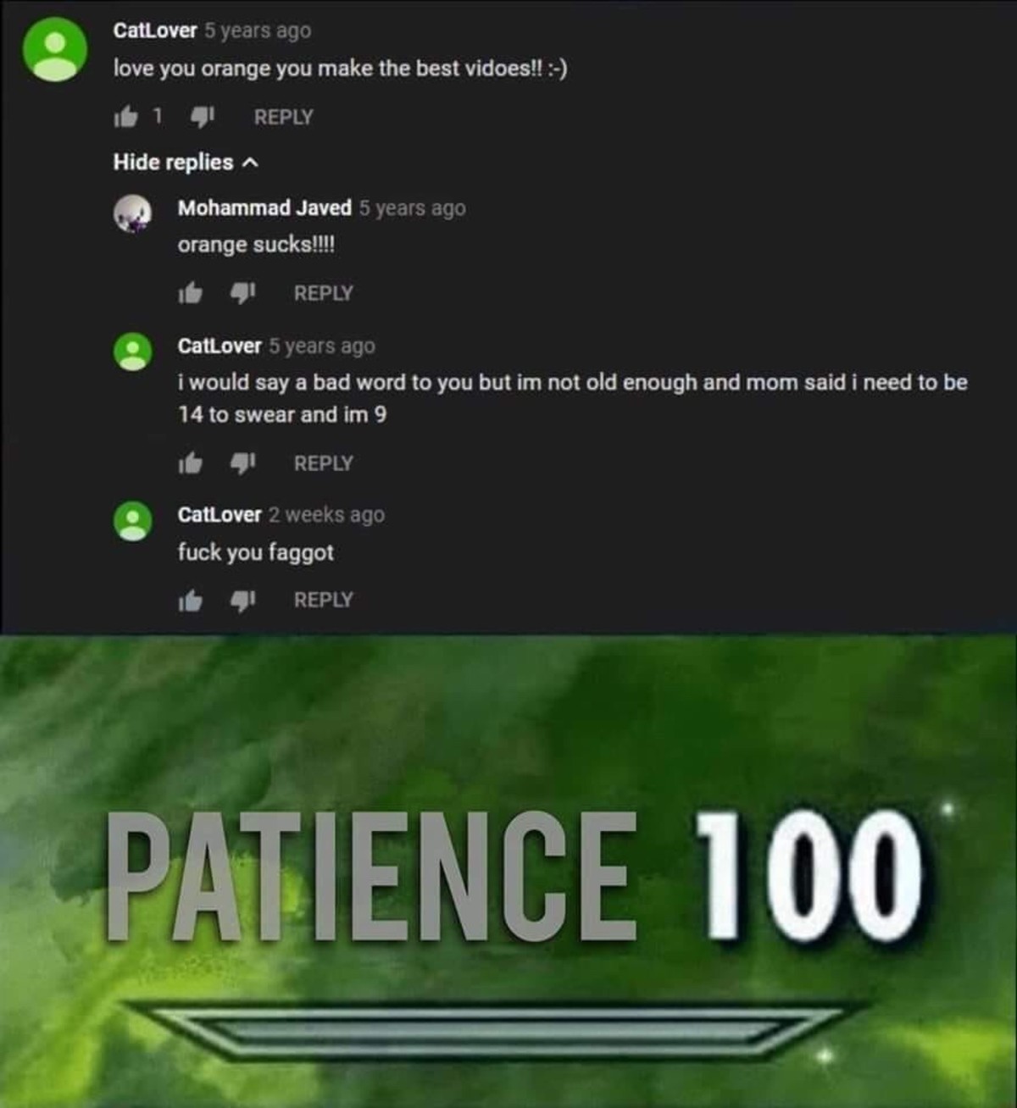The image size is (1017, 1108).
Task: Reply to CatLover's comment about swearing age
Action: (323, 463)
